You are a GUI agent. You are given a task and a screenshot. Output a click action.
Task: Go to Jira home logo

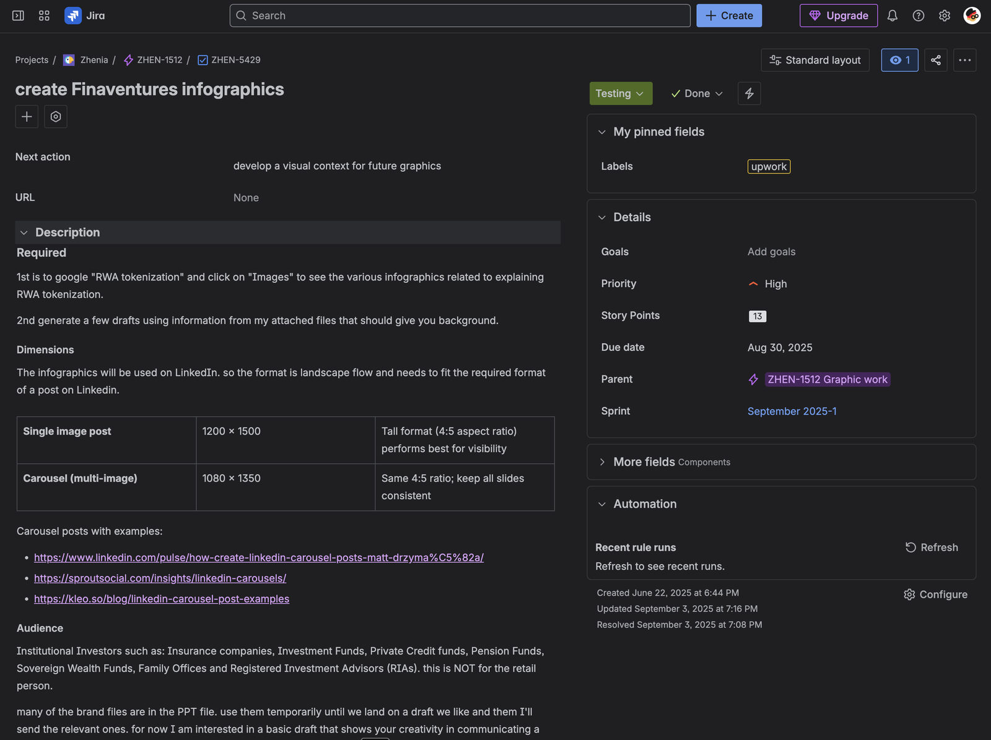point(85,15)
